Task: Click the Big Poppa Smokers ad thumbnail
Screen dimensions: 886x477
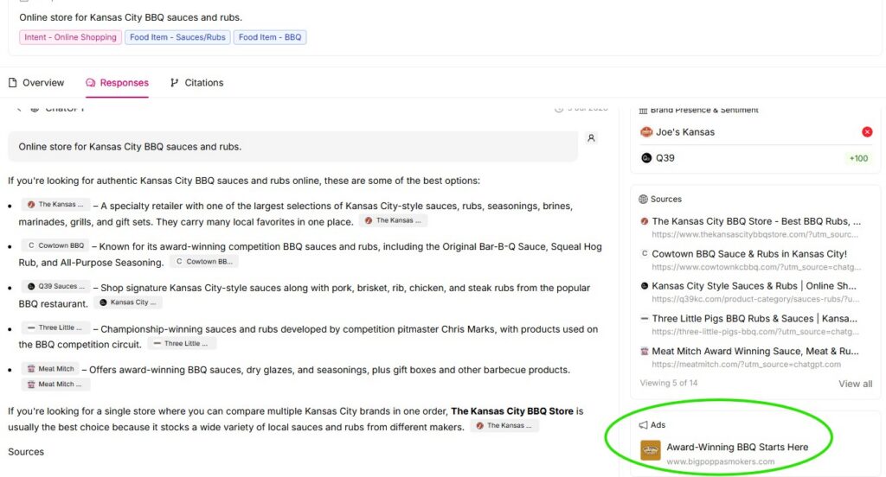Action: coord(651,450)
